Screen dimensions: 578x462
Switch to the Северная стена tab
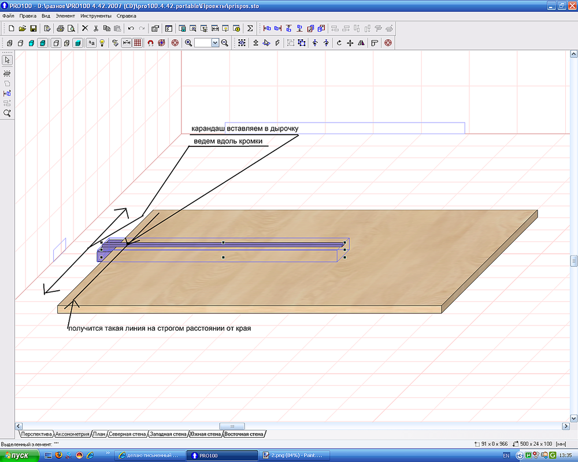[x=128, y=434]
